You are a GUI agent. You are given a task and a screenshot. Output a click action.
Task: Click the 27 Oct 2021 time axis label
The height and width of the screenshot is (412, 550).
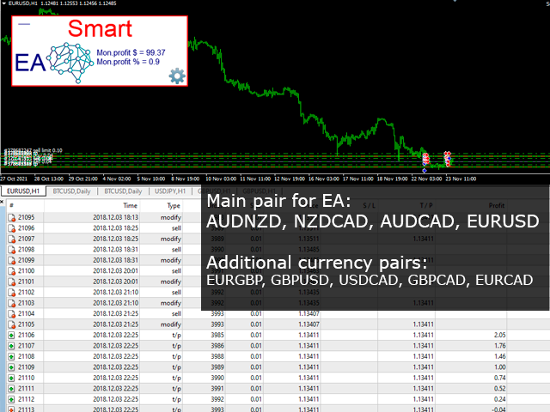point(14,179)
